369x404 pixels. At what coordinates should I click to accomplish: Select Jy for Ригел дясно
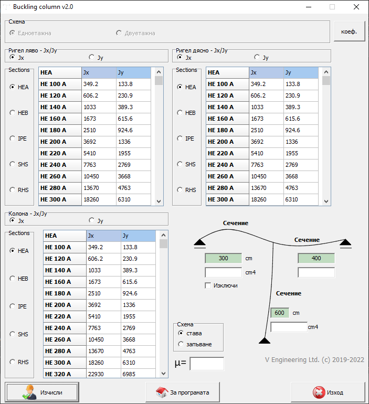coord(257,57)
